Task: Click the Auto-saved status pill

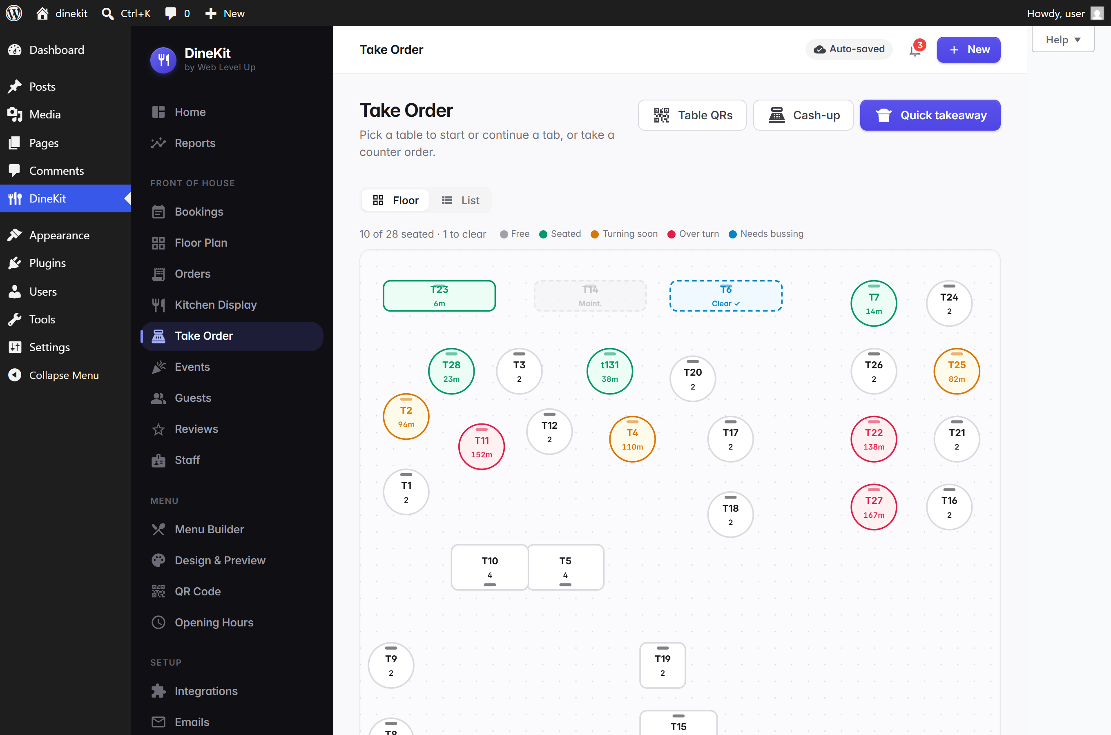Action: tap(849, 49)
